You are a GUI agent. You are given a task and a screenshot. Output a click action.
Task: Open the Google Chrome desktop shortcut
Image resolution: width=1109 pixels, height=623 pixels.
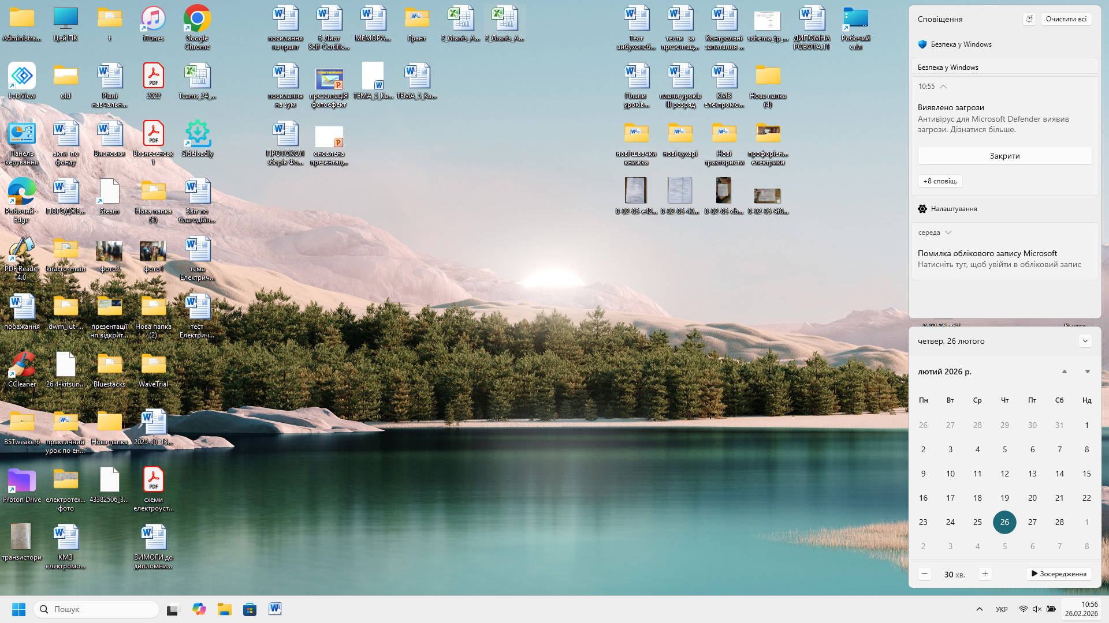coord(197,19)
